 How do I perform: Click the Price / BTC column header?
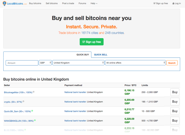[x=130, y=85]
